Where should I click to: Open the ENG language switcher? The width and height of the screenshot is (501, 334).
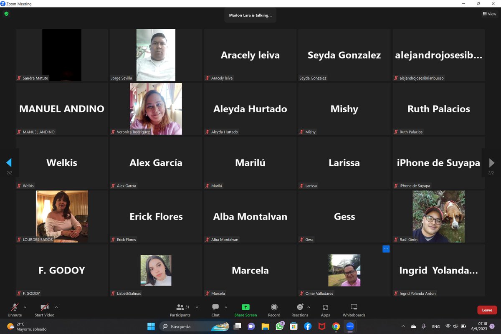[x=436, y=326]
